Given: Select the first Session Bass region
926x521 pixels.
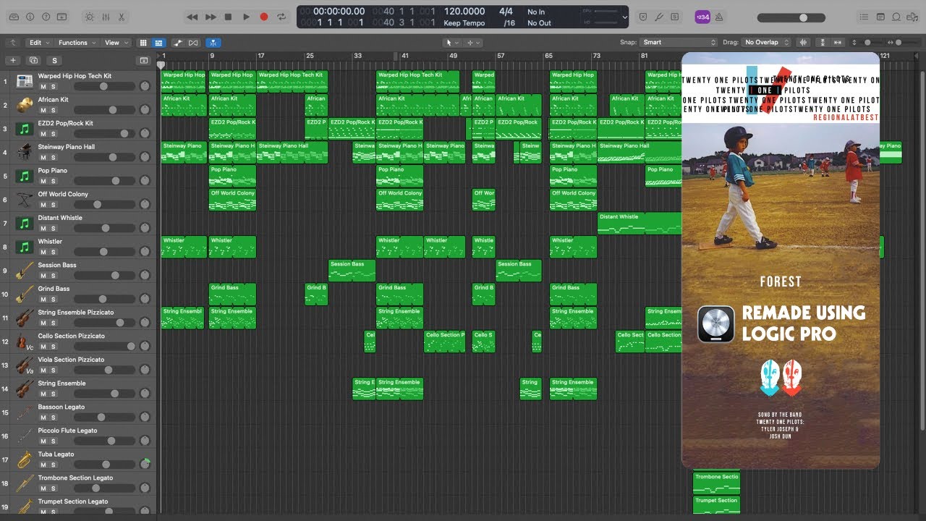Looking at the screenshot, I should coord(352,270).
